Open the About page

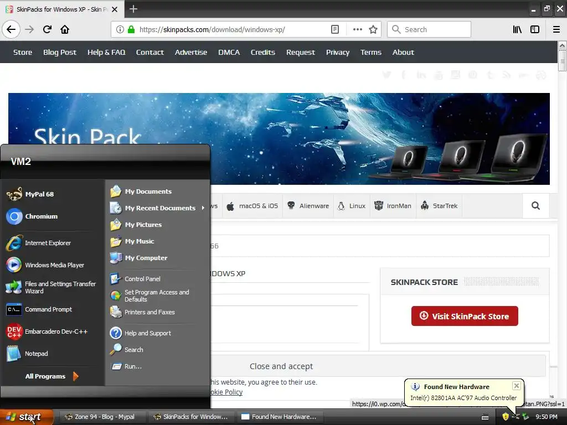pyautogui.click(x=403, y=52)
